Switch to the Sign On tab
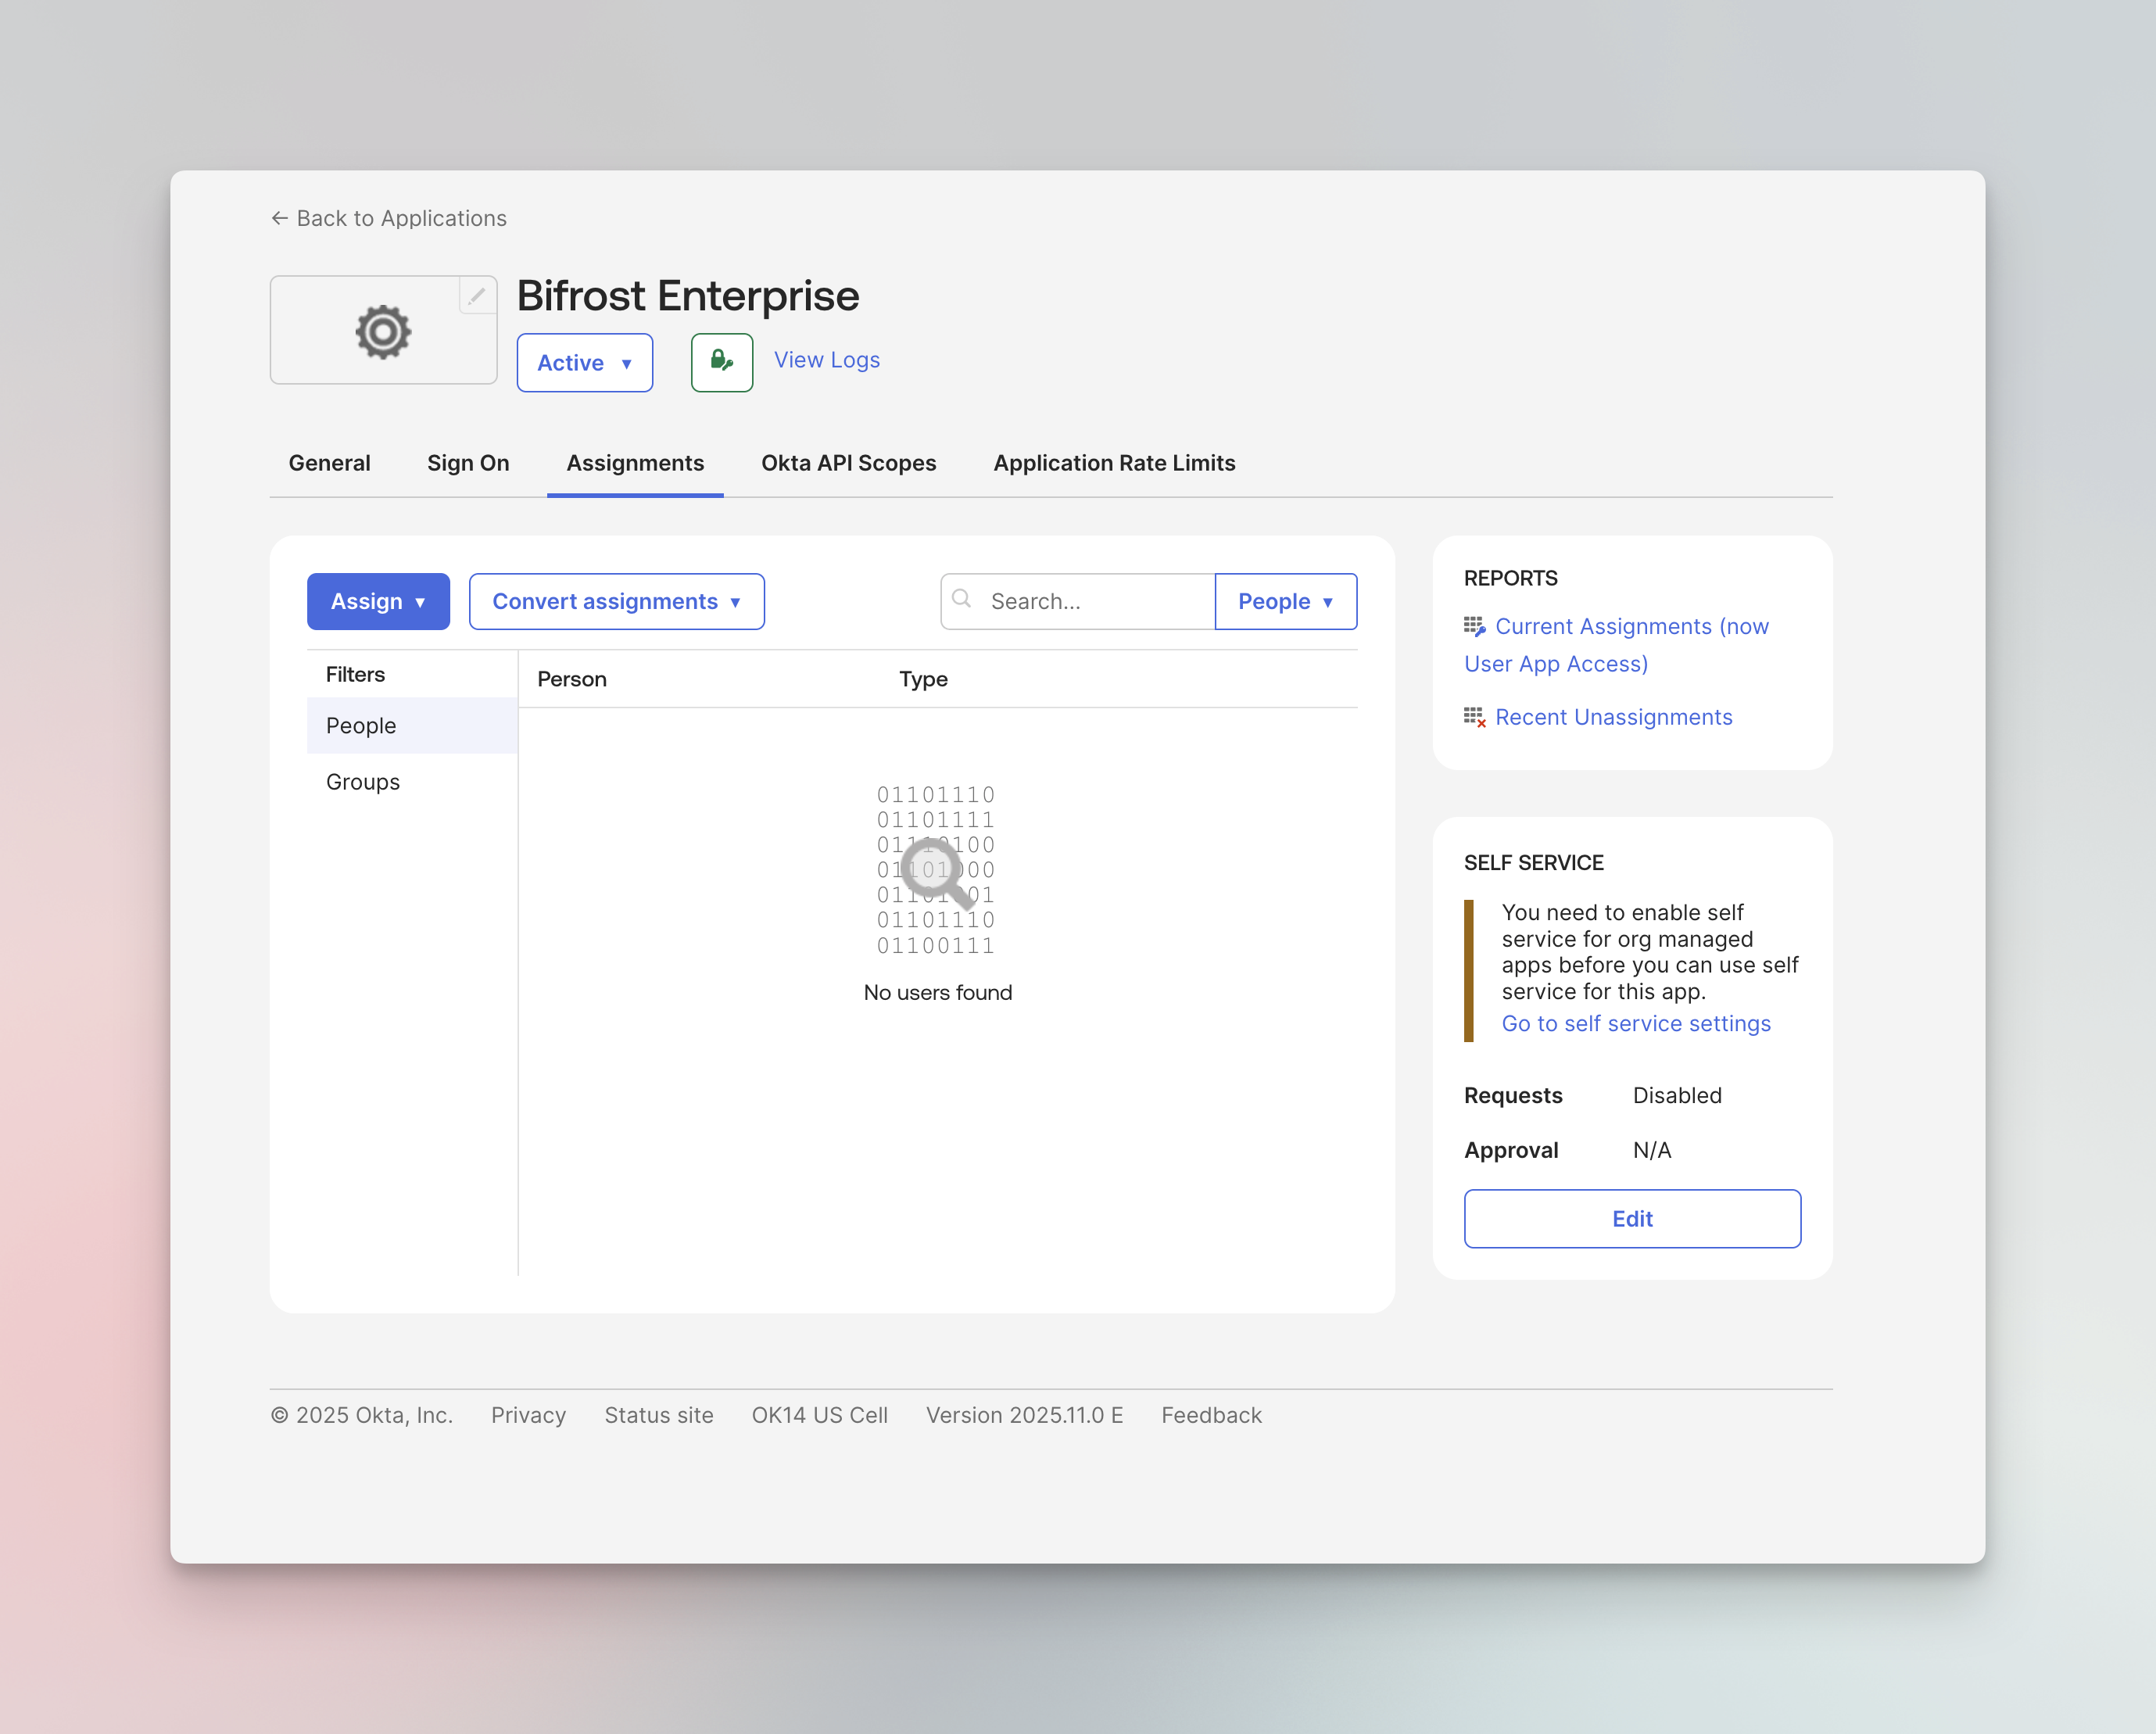The height and width of the screenshot is (1734, 2156). [x=468, y=463]
